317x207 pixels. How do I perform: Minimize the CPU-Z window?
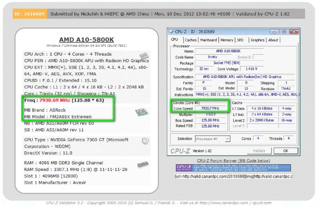[x=274, y=32]
